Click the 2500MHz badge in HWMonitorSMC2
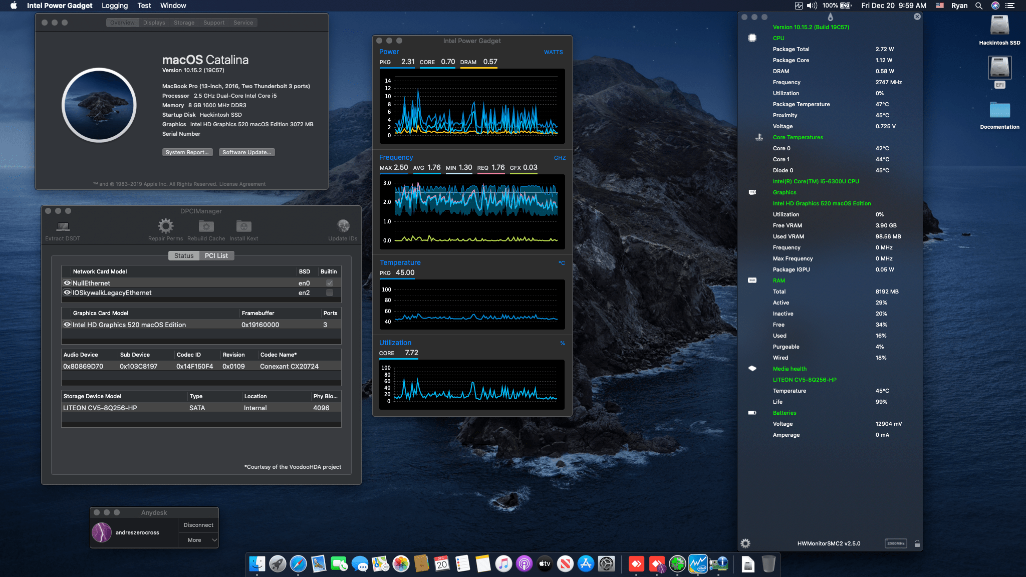This screenshot has width=1026, height=577. coord(896,543)
